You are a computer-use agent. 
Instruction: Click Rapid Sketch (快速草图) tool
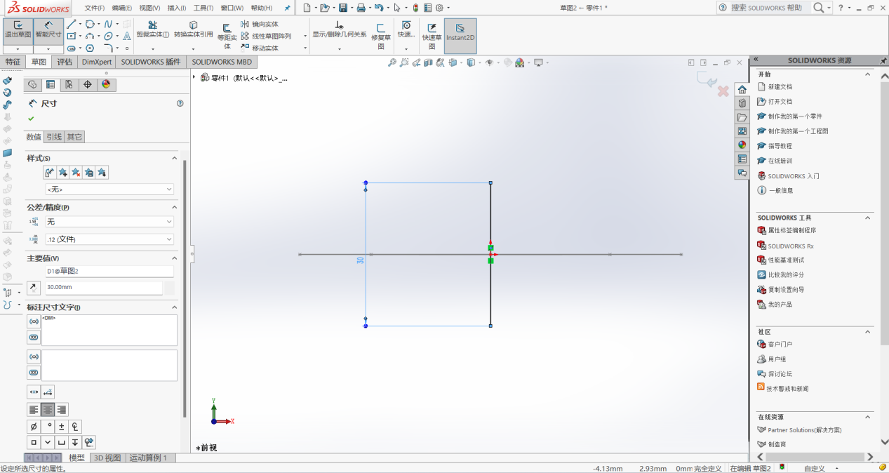pyautogui.click(x=432, y=36)
